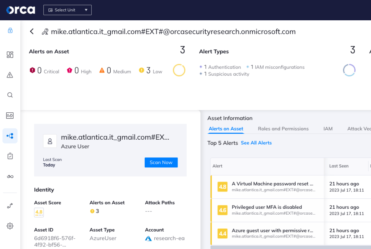Open the Privileged user MFA is disabled alert
The height and width of the screenshot is (249, 371).
267,207
